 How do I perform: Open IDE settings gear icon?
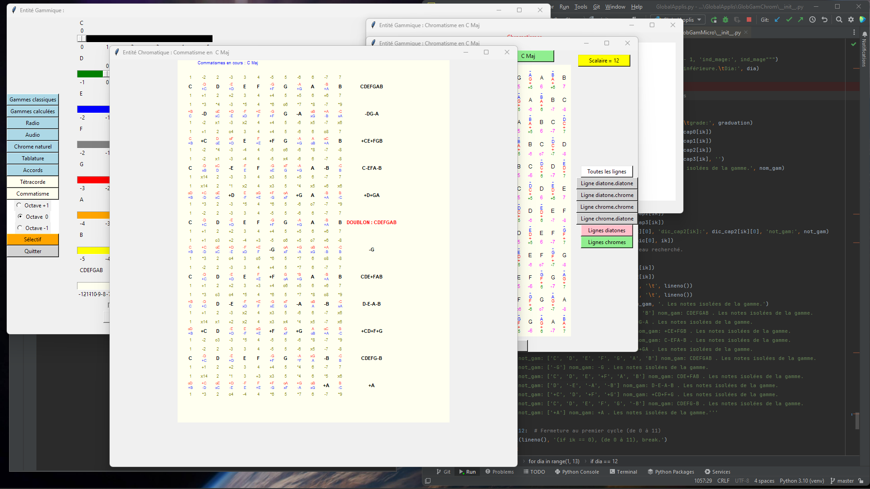[851, 20]
